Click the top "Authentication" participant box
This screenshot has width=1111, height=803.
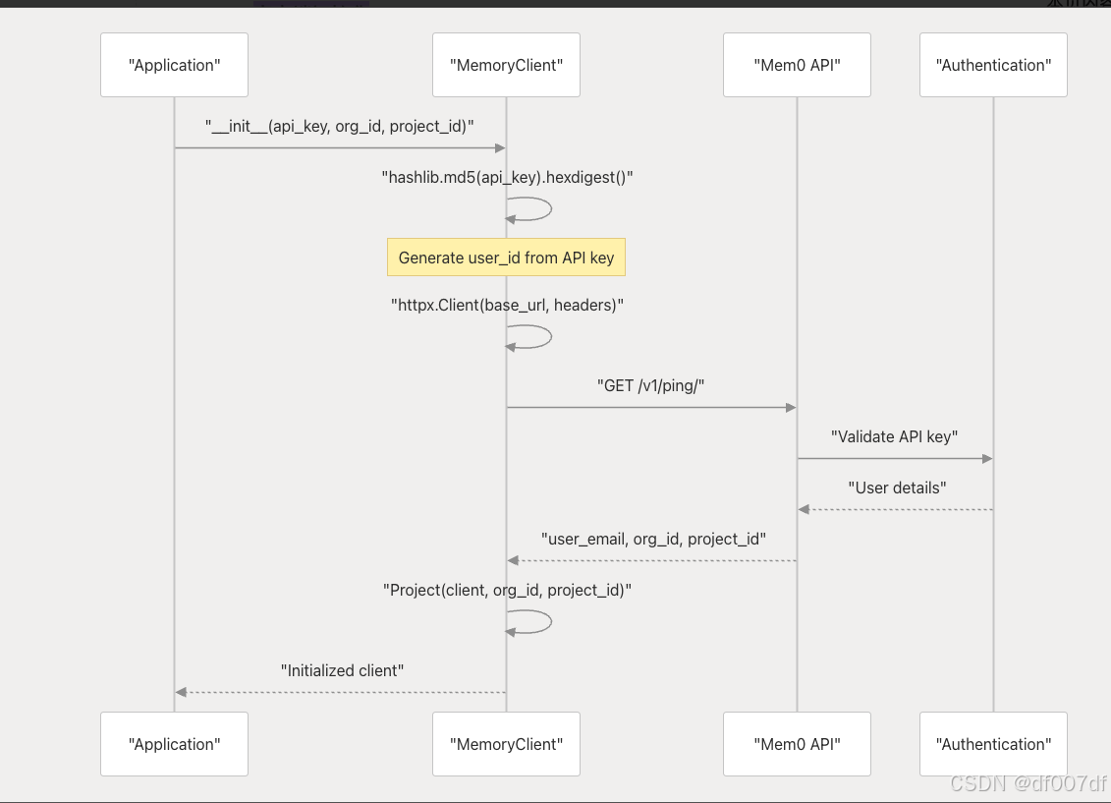993,65
